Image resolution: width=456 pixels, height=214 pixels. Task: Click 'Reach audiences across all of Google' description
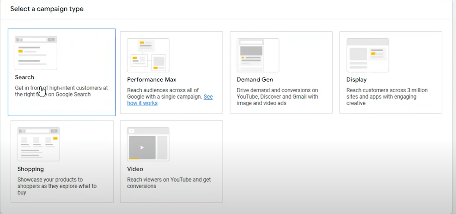(170, 97)
